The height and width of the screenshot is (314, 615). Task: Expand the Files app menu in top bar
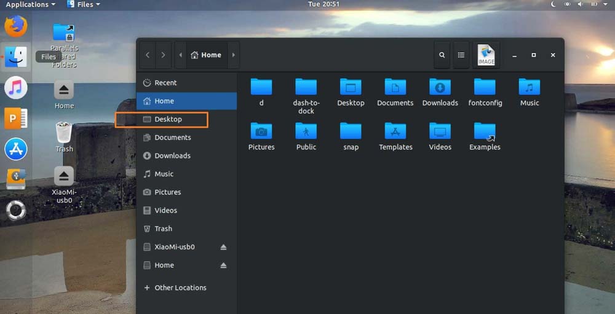(x=84, y=4)
